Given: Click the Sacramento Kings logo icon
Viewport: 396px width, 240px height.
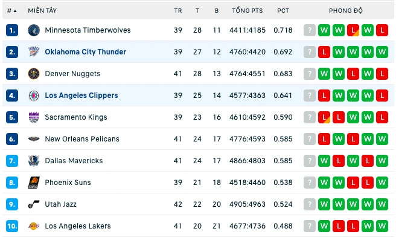Looking at the screenshot, I should 34,117.
